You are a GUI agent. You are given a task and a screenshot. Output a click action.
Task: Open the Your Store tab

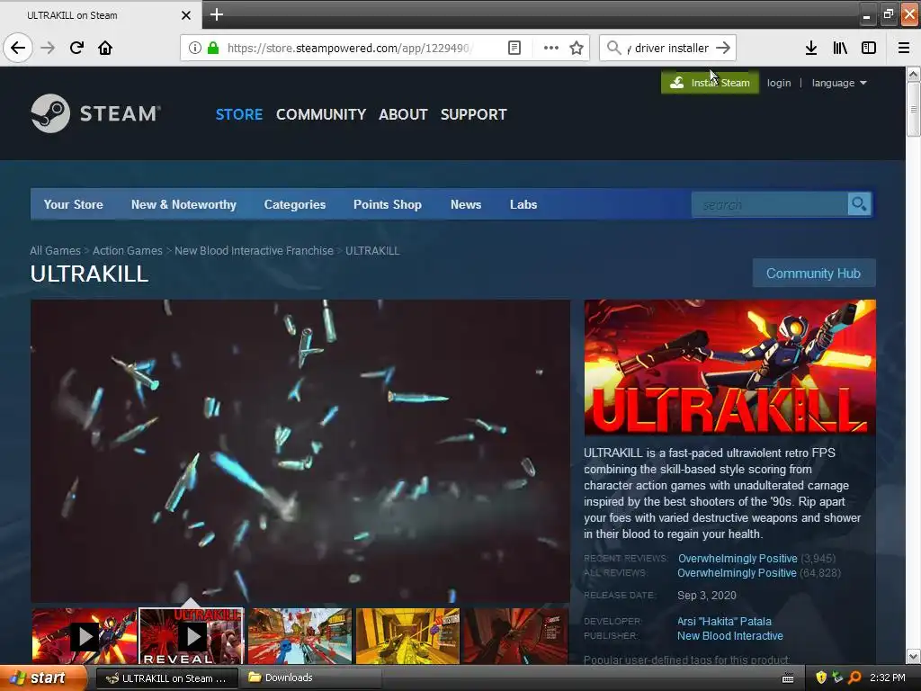(74, 204)
